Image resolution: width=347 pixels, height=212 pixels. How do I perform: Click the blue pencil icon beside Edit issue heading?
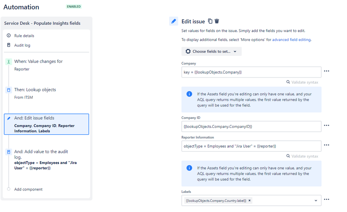click(174, 21)
